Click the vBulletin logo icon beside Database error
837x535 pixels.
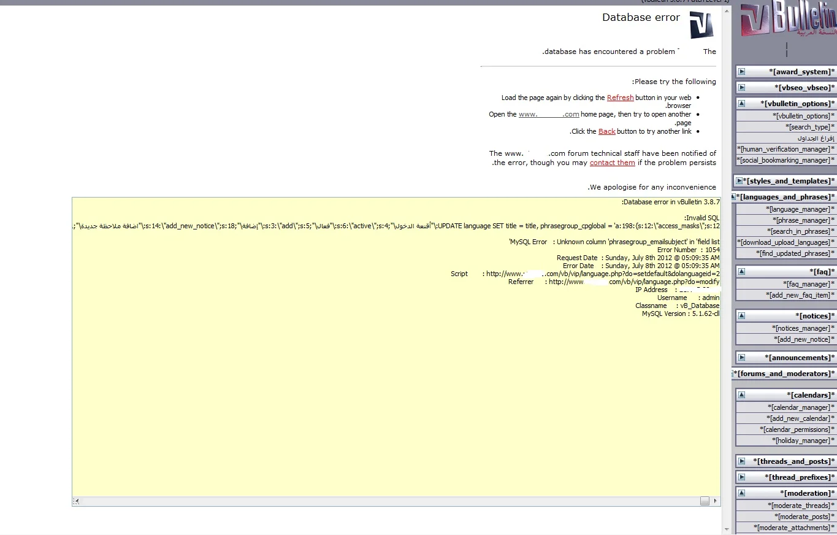[701, 25]
